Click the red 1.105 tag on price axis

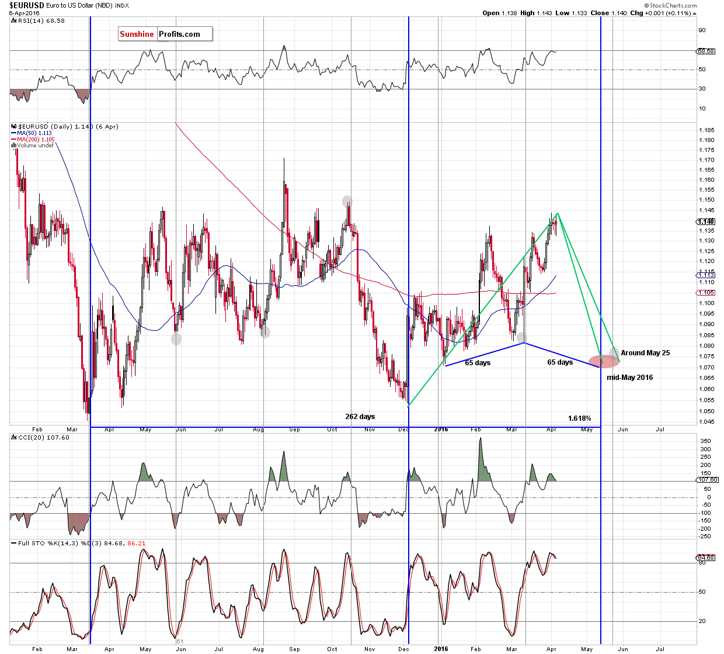tap(706, 292)
